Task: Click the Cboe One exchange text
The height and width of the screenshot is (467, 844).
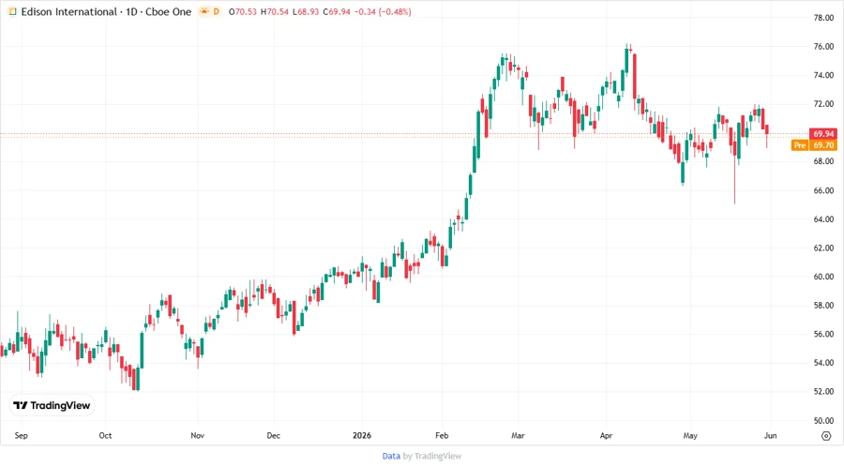Action: (x=169, y=11)
